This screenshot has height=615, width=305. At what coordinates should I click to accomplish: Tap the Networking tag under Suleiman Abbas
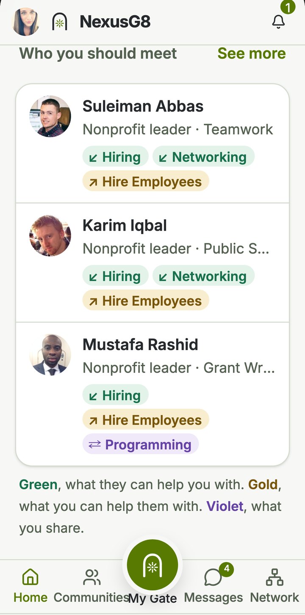pos(203,157)
